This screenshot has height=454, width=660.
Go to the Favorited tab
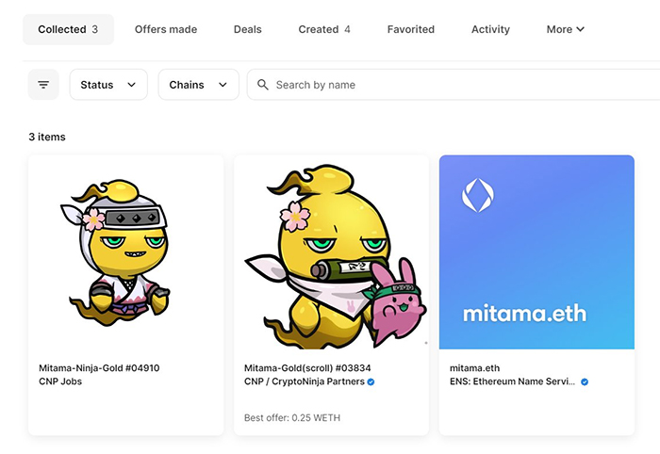tap(411, 29)
